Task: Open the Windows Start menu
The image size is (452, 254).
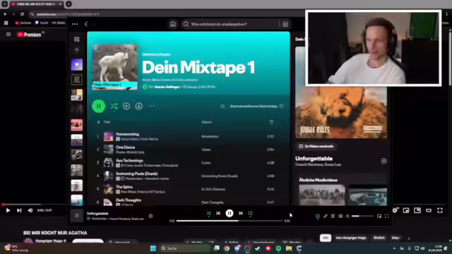Action: [x=153, y=248]
